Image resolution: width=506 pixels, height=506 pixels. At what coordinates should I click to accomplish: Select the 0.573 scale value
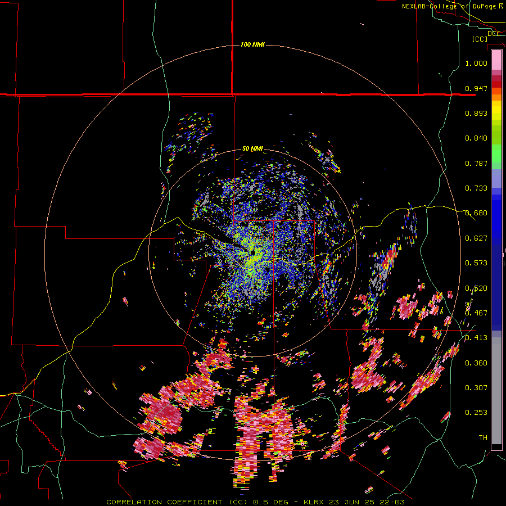tap(476, 263)
